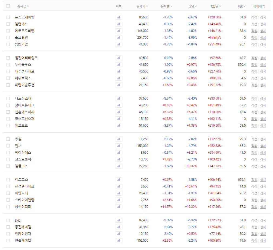Open chart icon for 에코프로비엠

tap(119, 31)
